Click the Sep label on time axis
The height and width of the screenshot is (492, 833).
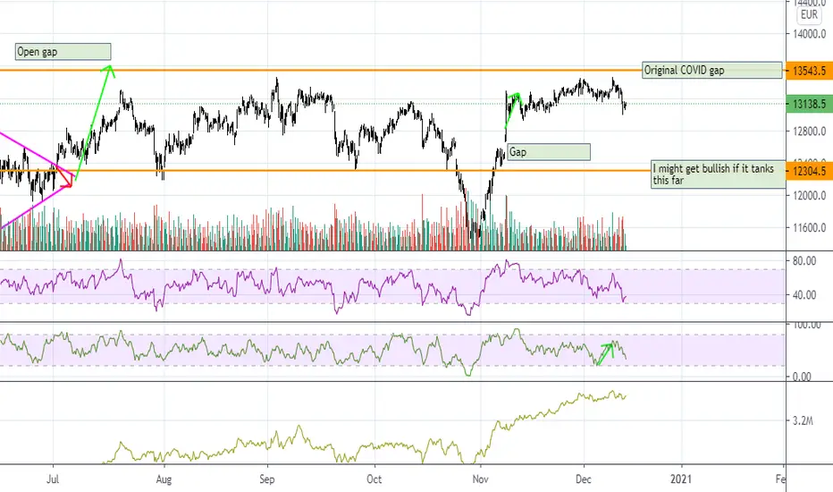tap(267, 479)
